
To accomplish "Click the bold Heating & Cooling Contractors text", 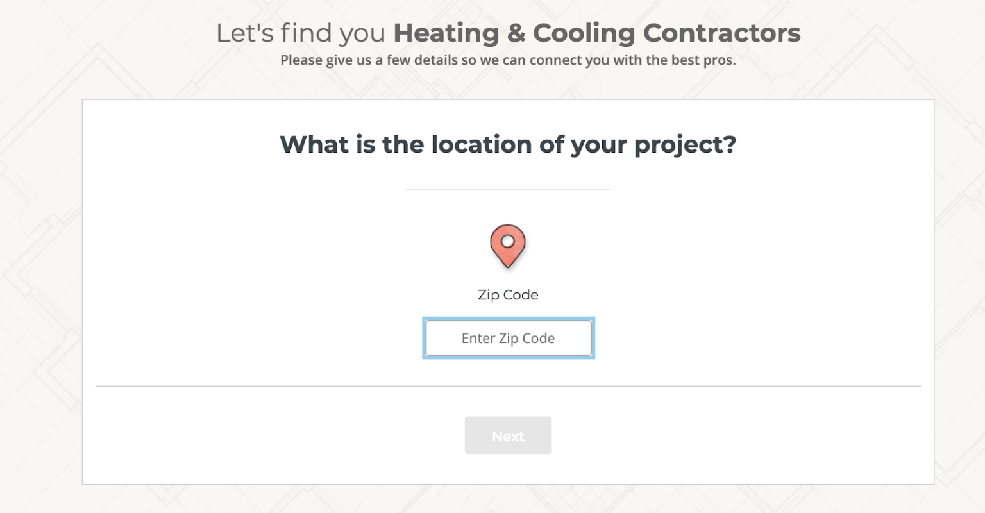I will [x=596, y=33].
